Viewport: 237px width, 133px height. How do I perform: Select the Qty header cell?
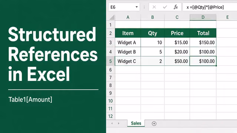coord(153,33)
